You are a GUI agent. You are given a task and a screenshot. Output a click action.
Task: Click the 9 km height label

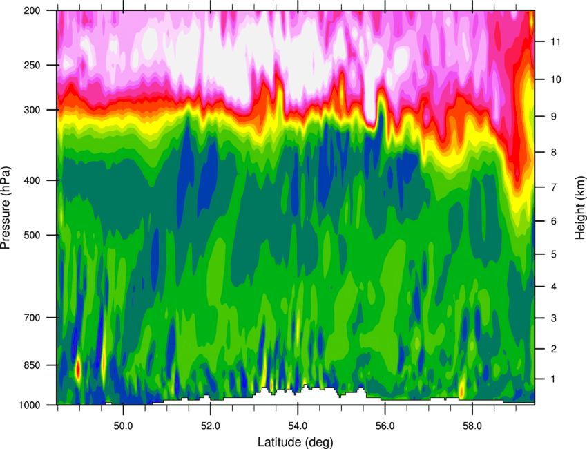[553, 117]
